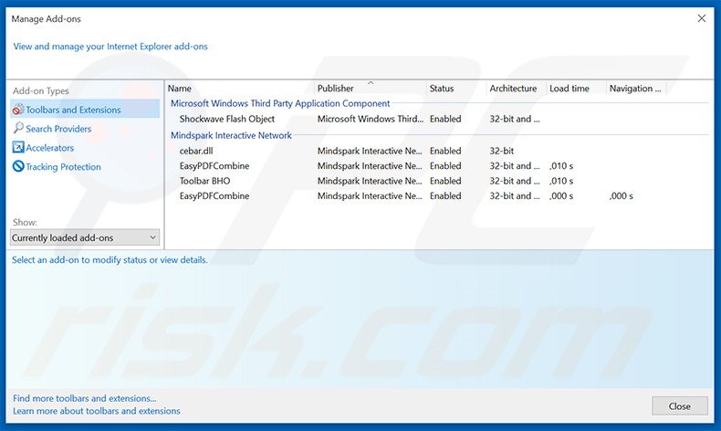Select the Toolbar BHO add-on
The image size is (721, 431).
tap(204, 181)
